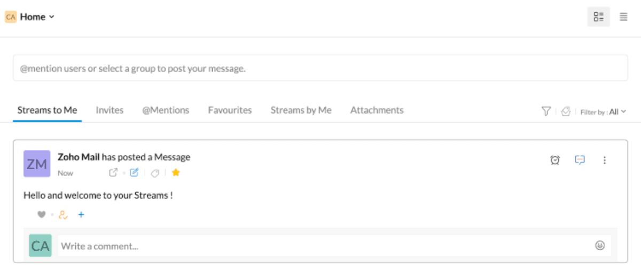This screenshot has width=641, height=273.
Task: Click the blue comment bubble icon
Action: click(x=580, y=159)
